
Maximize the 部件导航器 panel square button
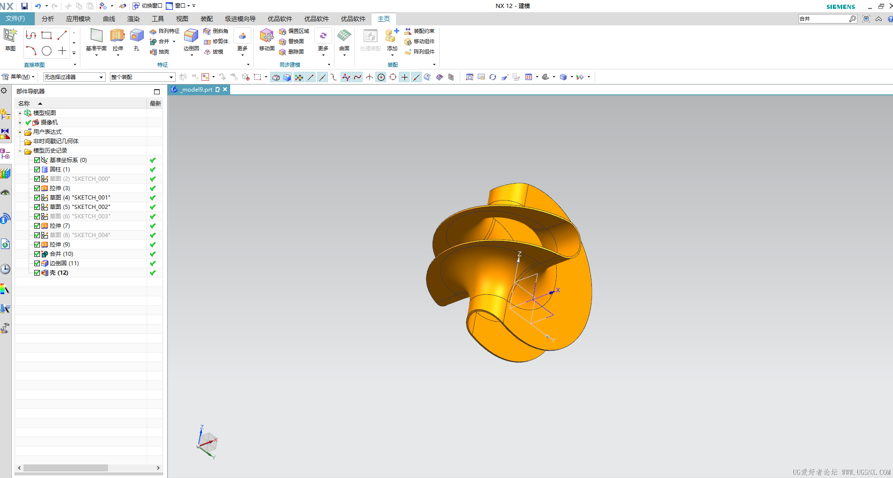[x=157, y=92]
